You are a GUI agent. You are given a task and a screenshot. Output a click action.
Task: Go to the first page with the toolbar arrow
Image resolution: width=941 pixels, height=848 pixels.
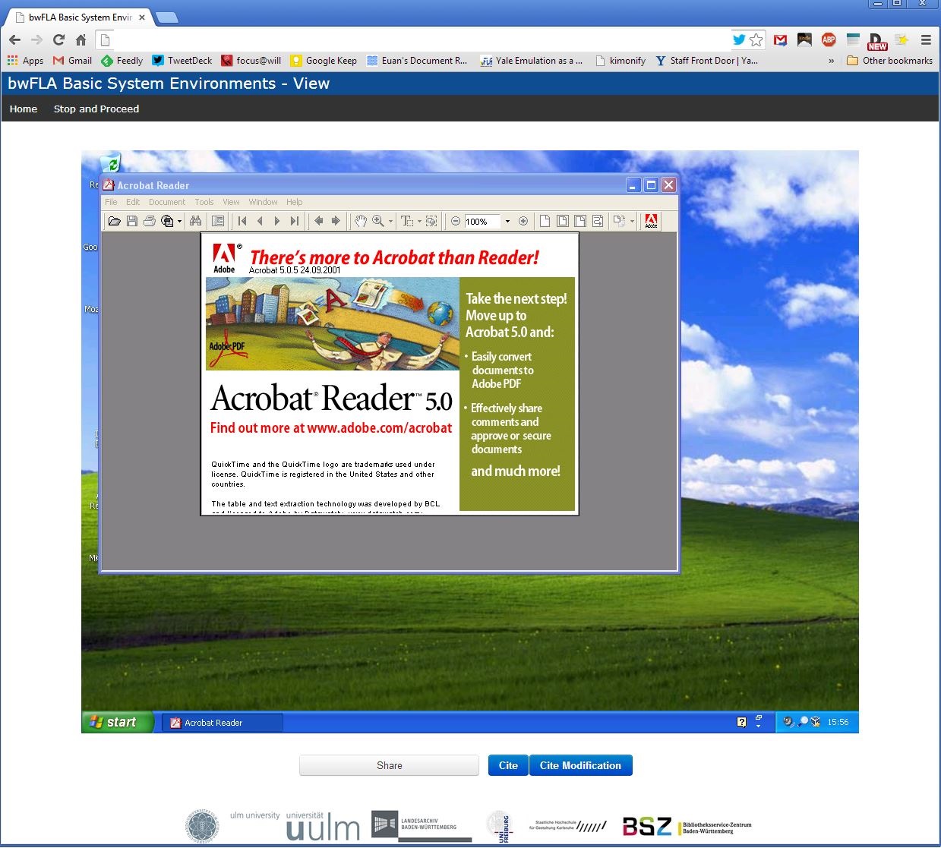[242, 221]
